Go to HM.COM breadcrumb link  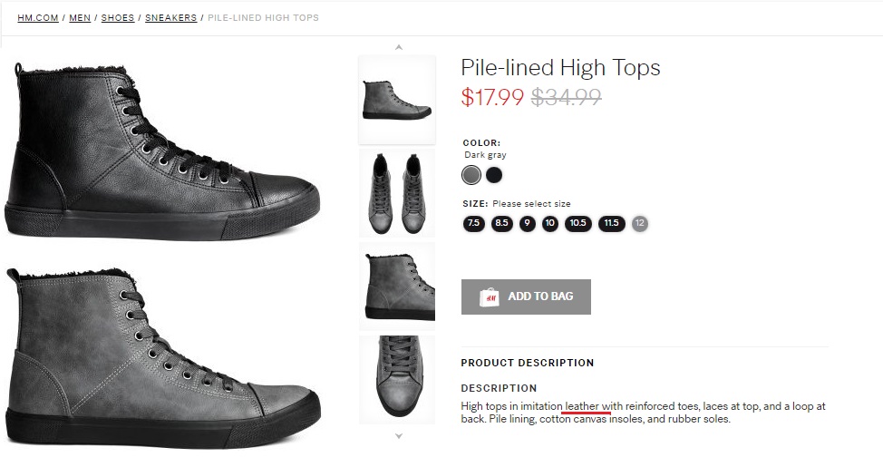click(x=38, y=18)
